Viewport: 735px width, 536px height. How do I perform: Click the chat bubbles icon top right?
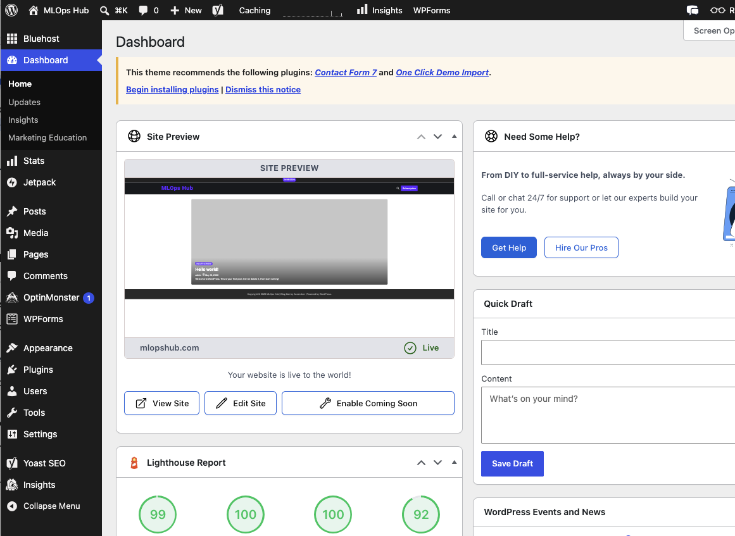point(693,10)
